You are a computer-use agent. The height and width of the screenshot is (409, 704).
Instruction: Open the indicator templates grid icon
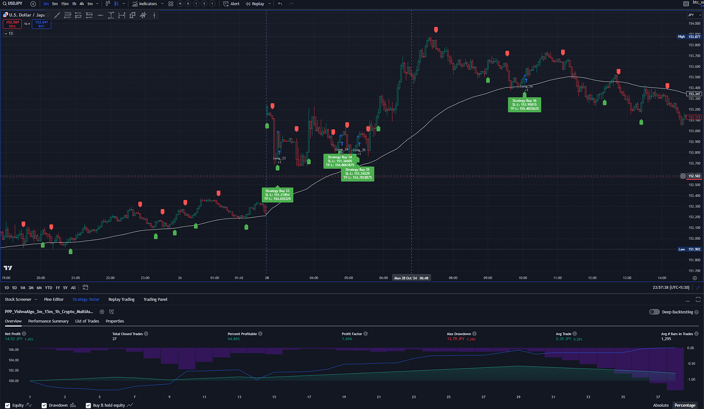pyautogui.click(x=171, y=4)
